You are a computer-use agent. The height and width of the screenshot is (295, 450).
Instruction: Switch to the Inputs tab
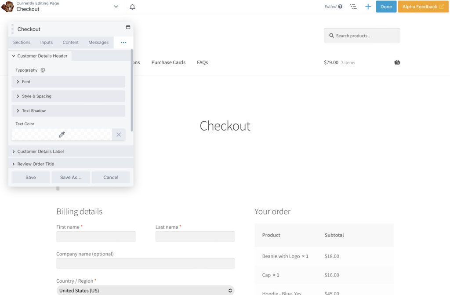46,42
